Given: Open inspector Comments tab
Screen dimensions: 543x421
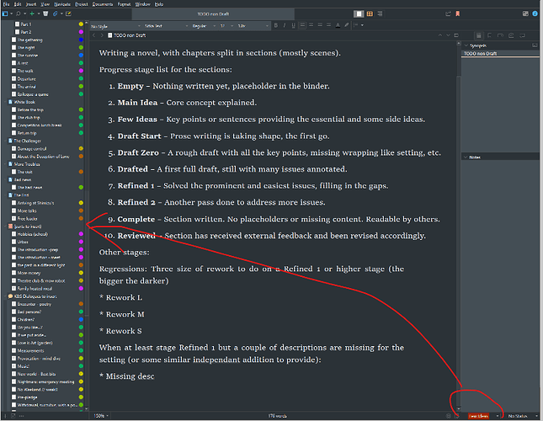Looking at the screenshot, I should pos(522,35).
